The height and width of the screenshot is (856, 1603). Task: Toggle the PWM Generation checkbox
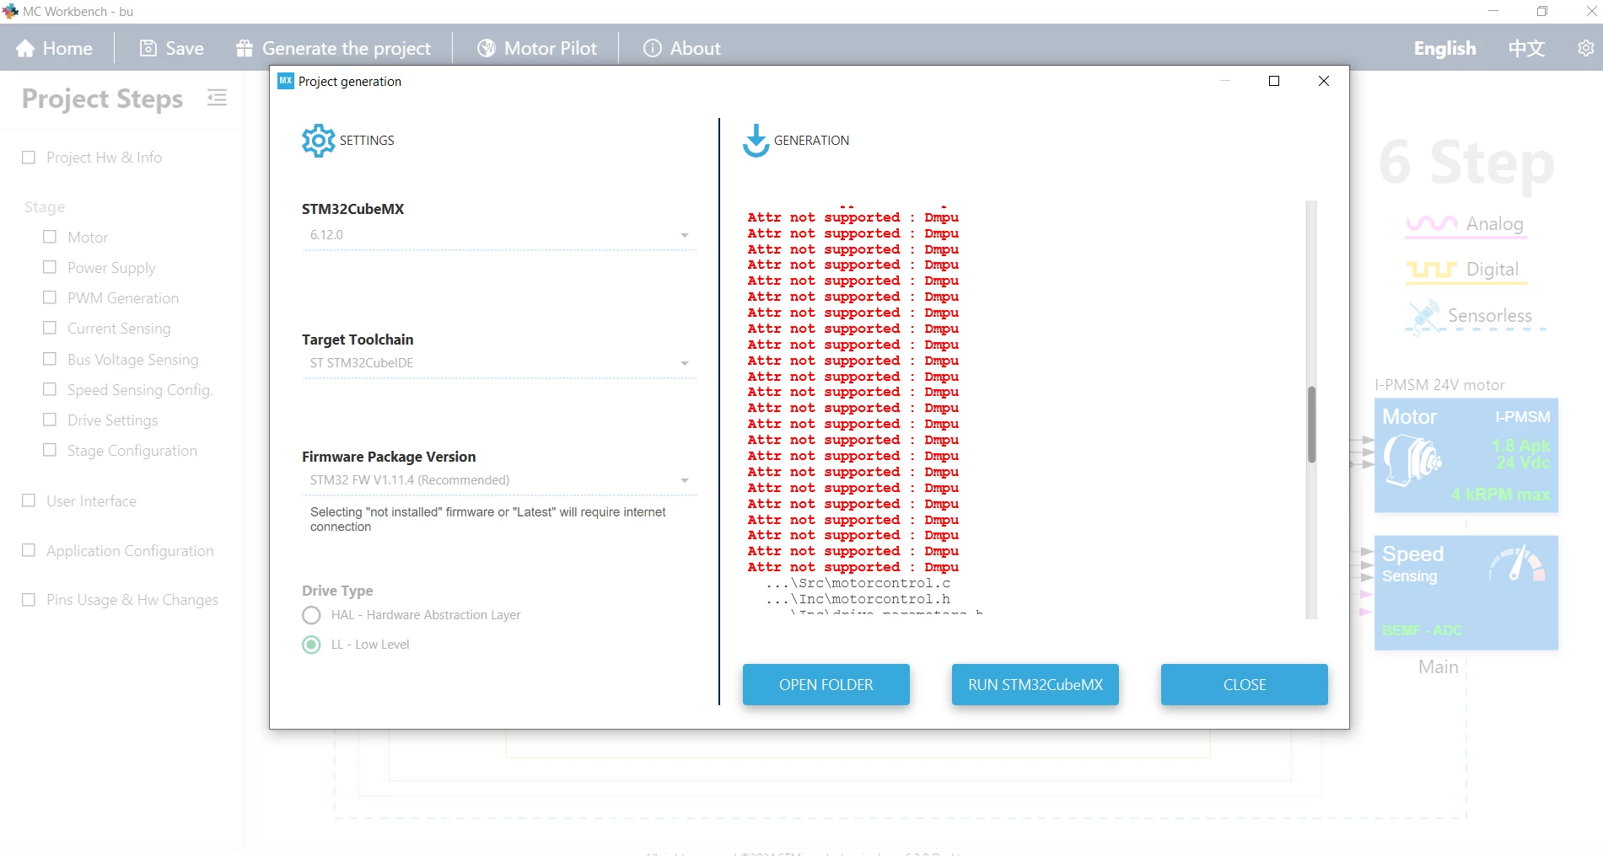click(50, 297)
